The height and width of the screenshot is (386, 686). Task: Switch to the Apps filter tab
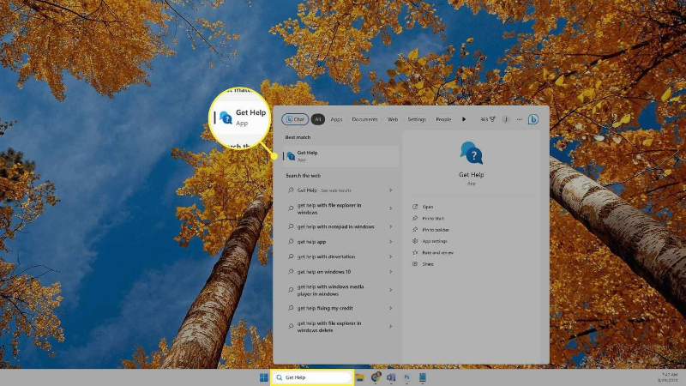pos(336,119)
